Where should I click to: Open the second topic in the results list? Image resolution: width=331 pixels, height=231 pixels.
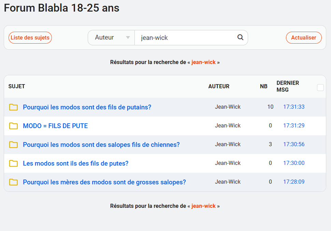(55, 126)
